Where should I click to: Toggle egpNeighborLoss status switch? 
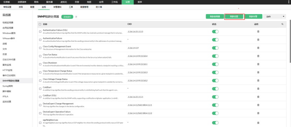[215, 123]
